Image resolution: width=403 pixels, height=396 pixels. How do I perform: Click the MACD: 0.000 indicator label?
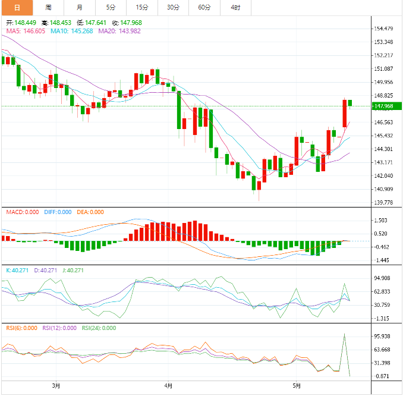(23, 212)
